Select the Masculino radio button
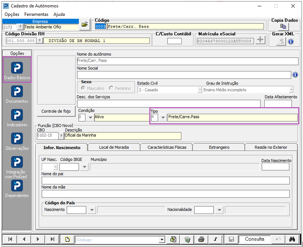Screen dimensions: 303x247 click(83, 88)
